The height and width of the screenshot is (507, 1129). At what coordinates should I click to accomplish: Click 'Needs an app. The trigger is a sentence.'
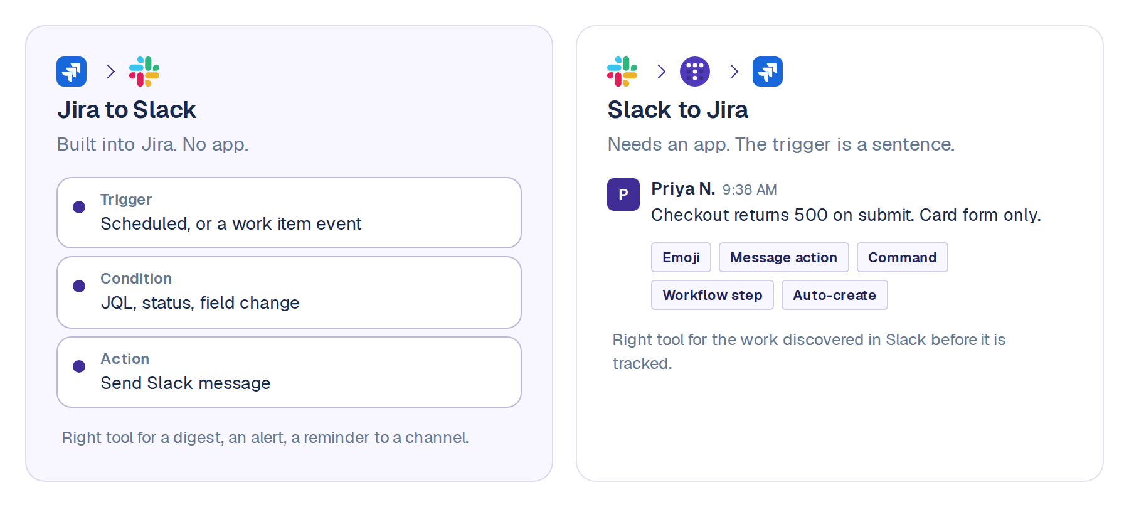(x=782, y=144)
